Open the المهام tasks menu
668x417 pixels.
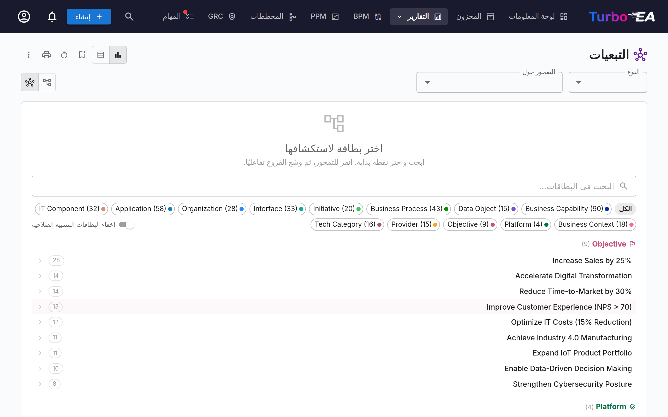coord(178,16)
